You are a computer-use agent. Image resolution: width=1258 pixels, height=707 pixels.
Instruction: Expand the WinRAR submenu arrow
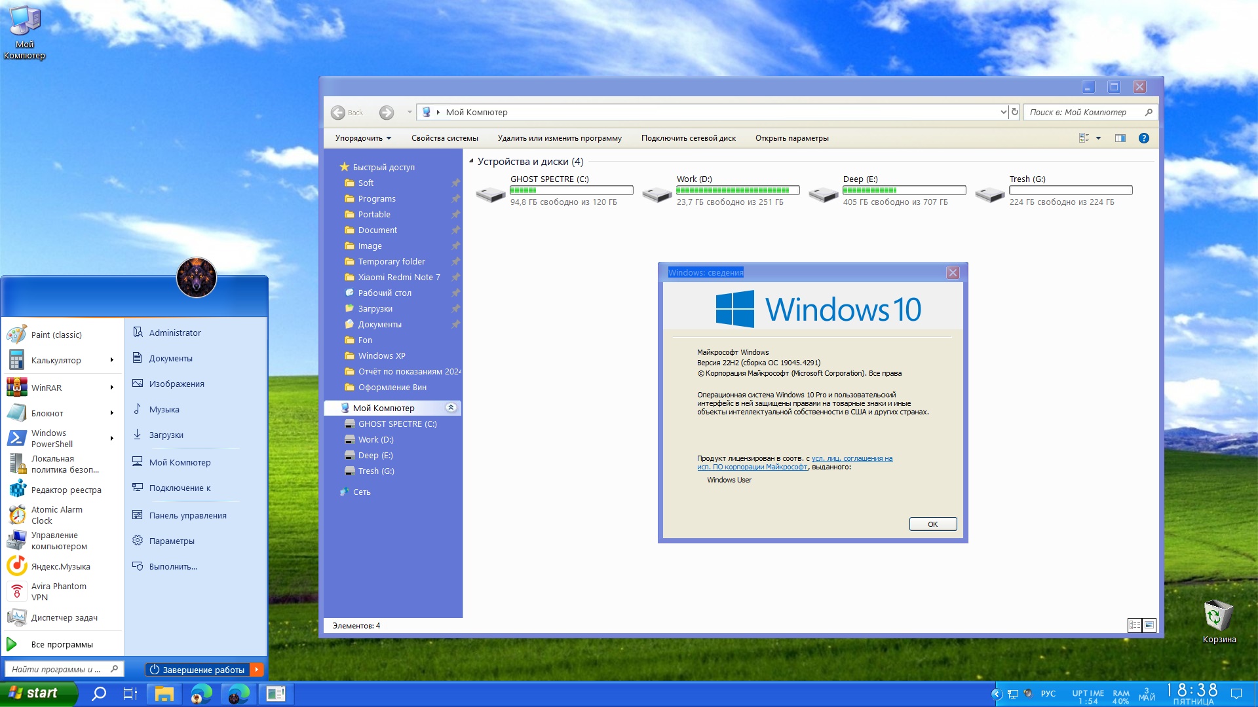(112, 388)
